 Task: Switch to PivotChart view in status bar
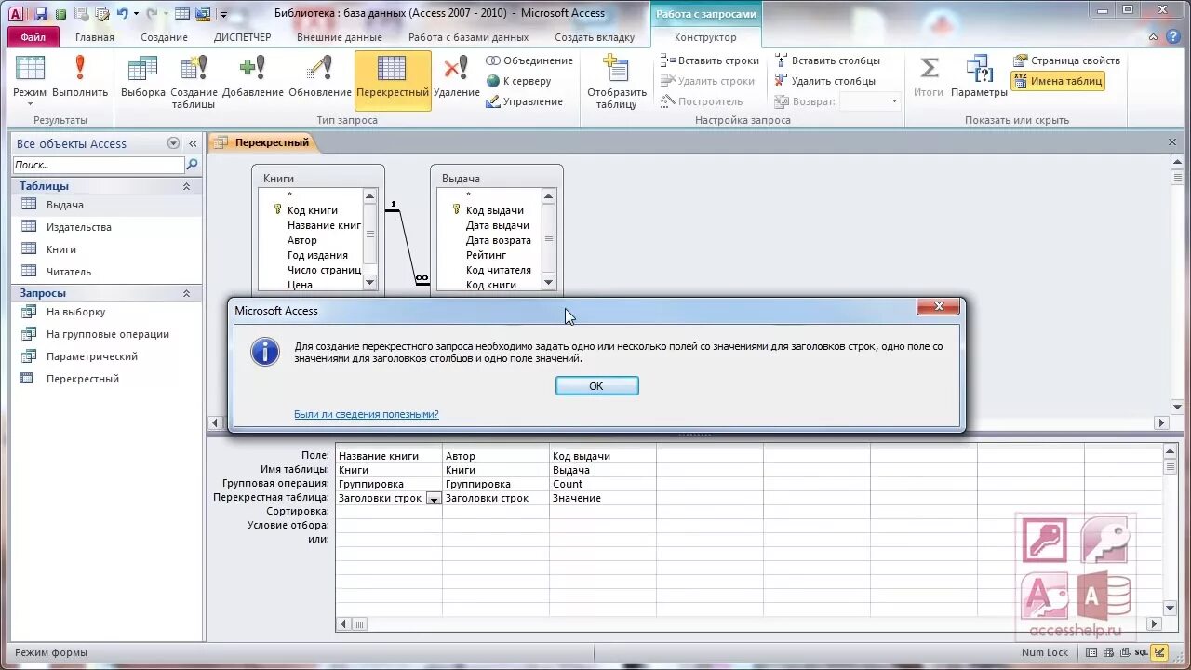pyautogui.click(x=1123, y=652)
